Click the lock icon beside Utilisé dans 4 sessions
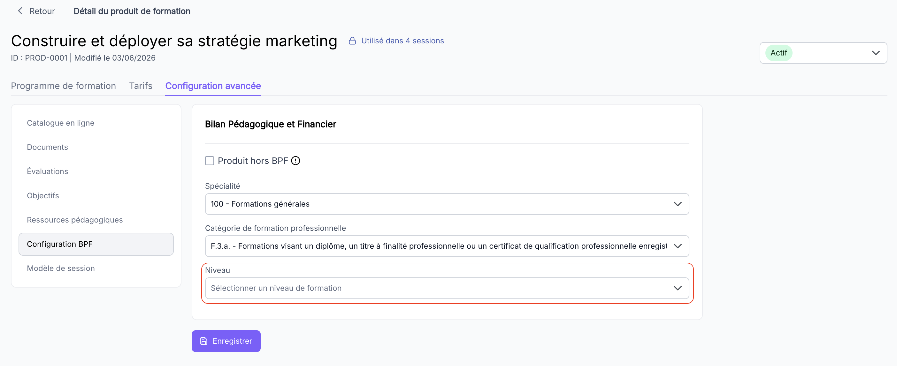 pyautogui.click(x=352, y=41)
